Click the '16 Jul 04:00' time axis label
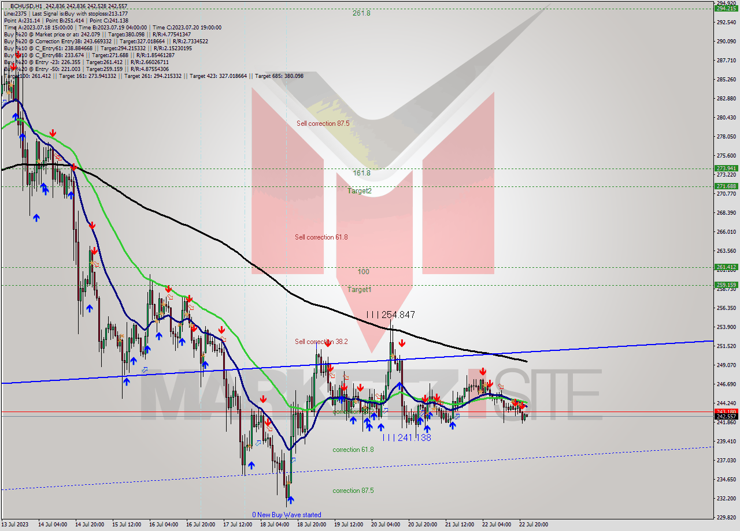This screenshot has height=531, width=740. tap(164, 525)
